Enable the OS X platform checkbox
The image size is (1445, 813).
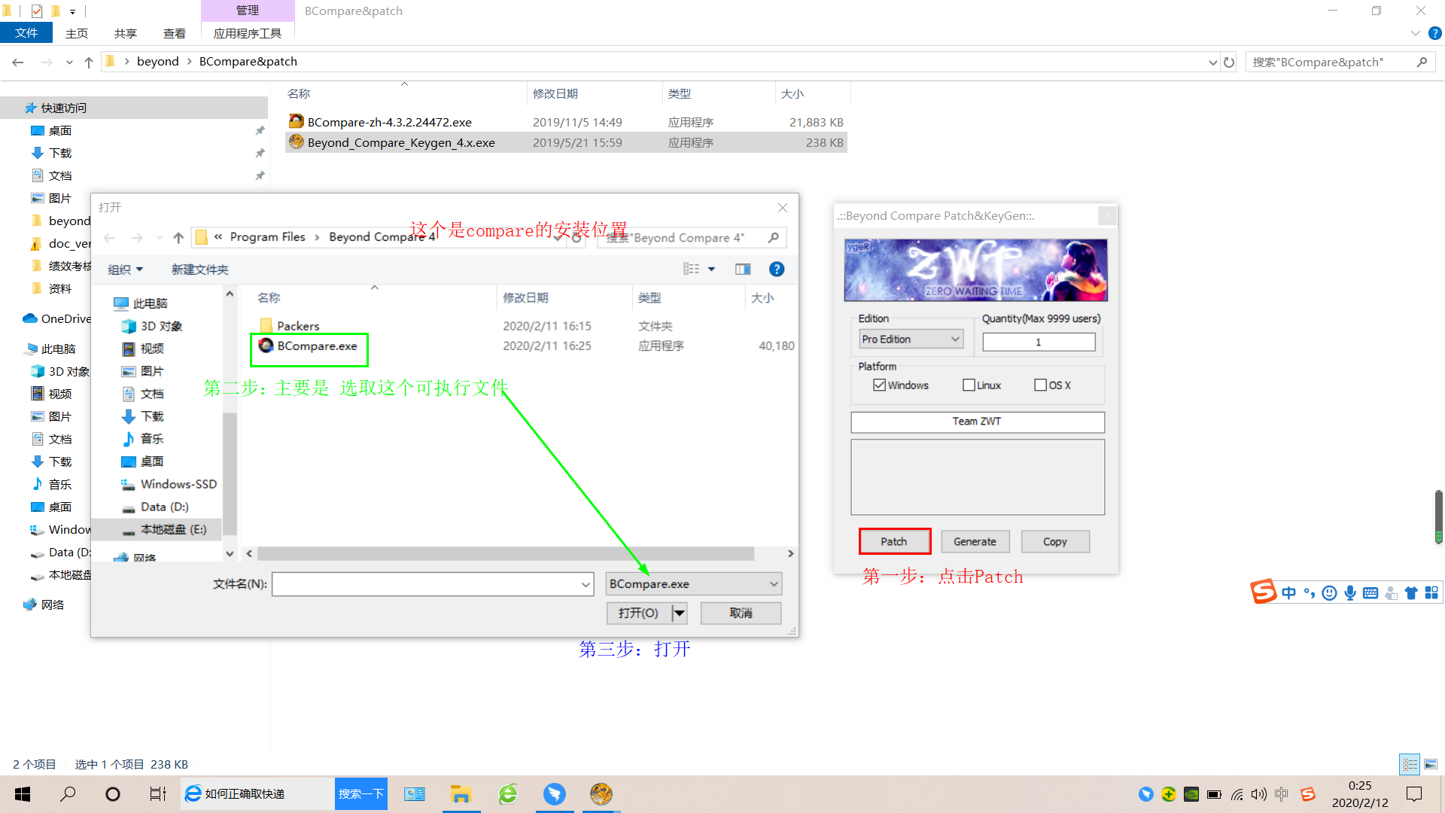click(1040, 385)
